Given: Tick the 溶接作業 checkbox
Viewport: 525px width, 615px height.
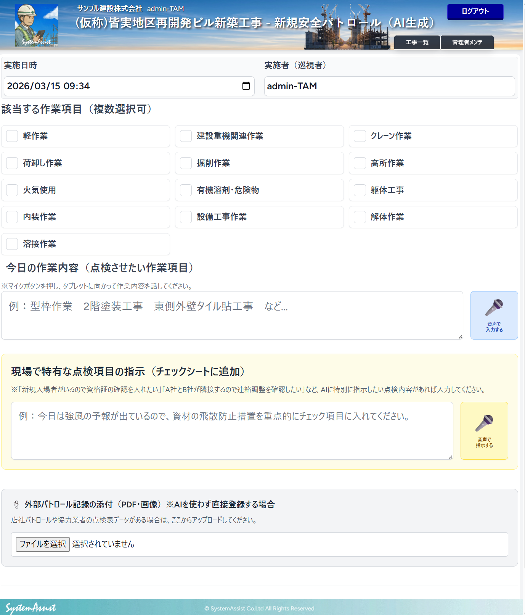Looking at the screenshot, I should [x=12, y=244].
